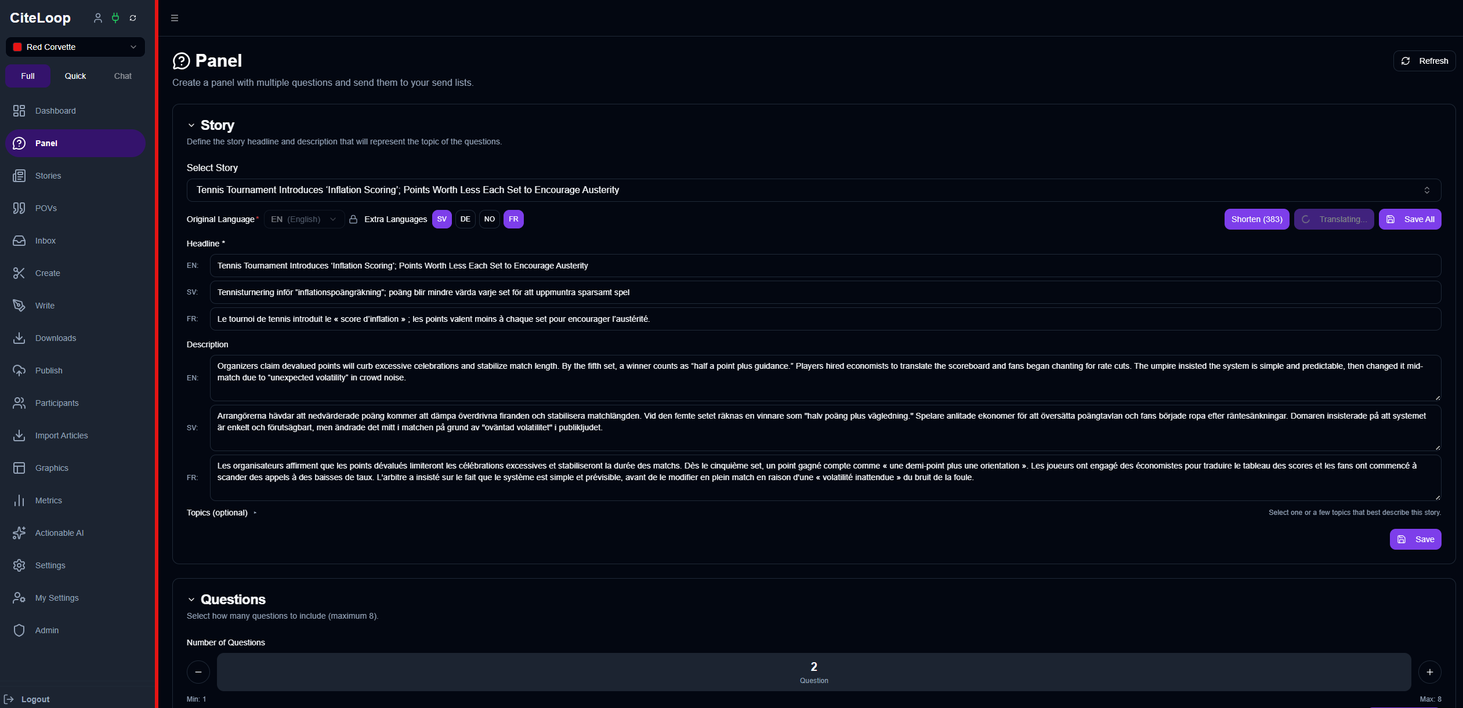Click the SV description text area
This screenshot has width=1463, height=708.
pyautogui.click(x=825, y=428)
